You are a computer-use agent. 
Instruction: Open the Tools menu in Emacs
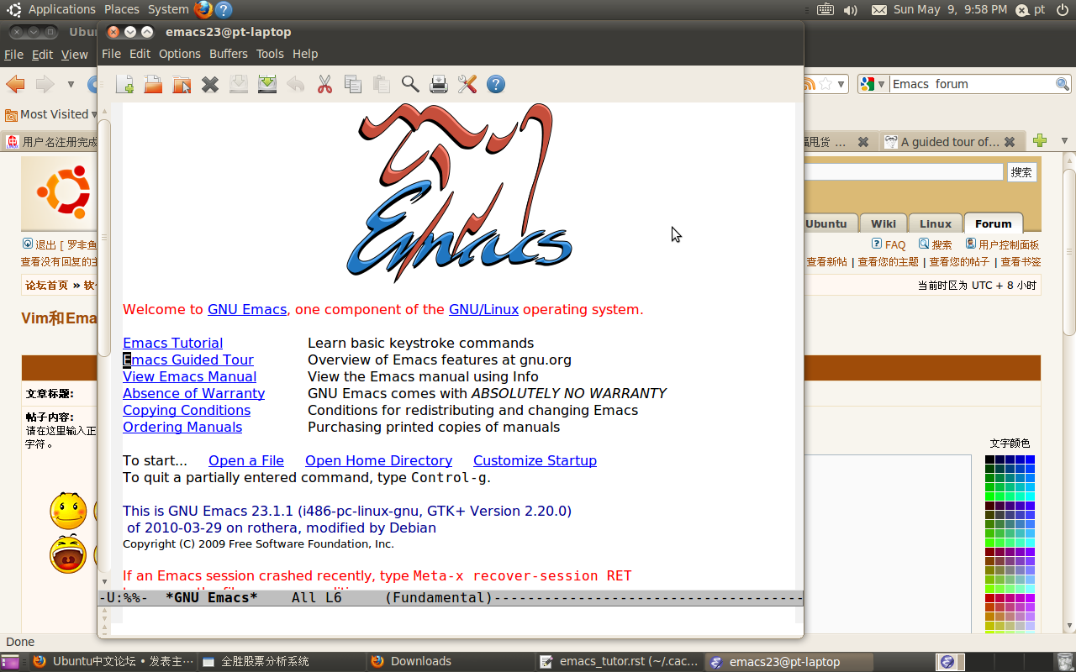point(270,54)
